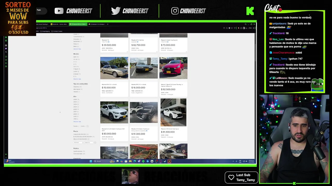Open Spotify from the taskbar
Screen dimensions: 332x186
[x=143, y=161]
